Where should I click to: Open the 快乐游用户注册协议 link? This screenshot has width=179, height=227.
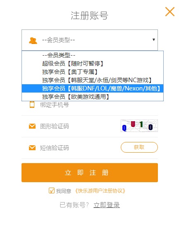point(100,191)
